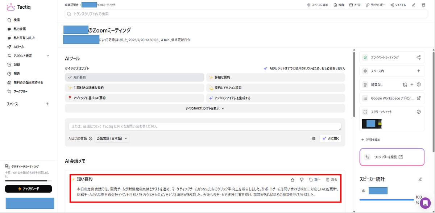Click the AIに聞く button
The width and height of the screenshot is (435, 213).
[330, 138]
